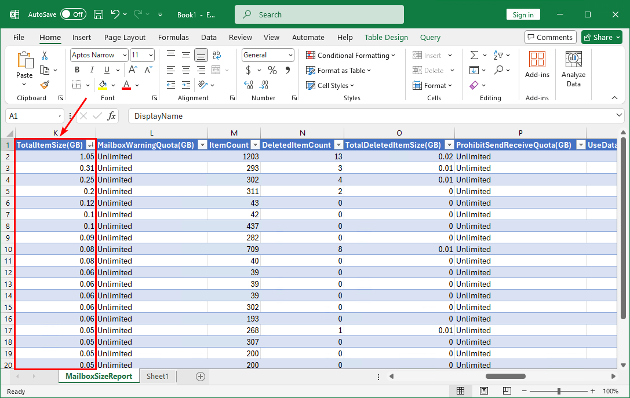Image resolution: width=630 pixels, height=398 pixels.
Task: Open Conditional Formatting in the Styles group
Action: coord(350,55)
